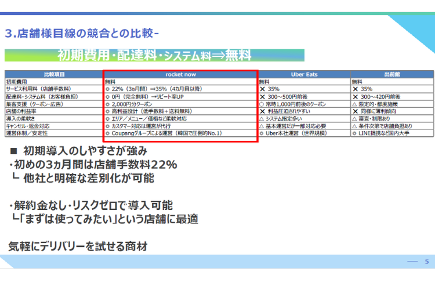
Task: Click the slide page number 5
Action: coord(427,262)
